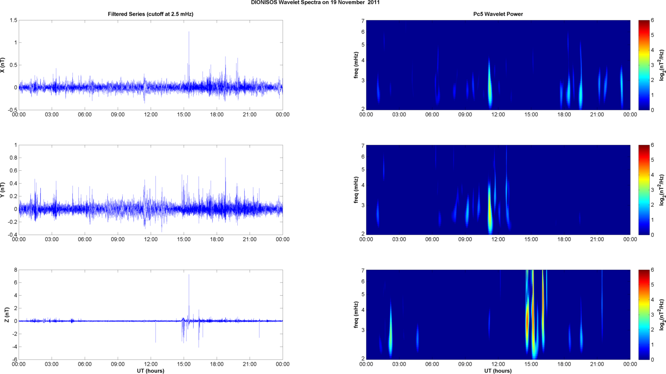Click the bottom wavelet plot's colorbar

click(644, 314)
